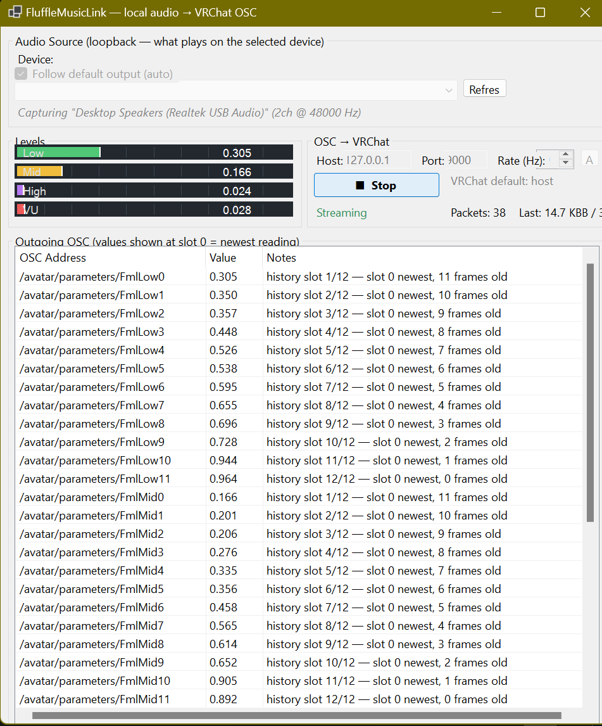Screen dimensions: 602x726
Task: Select the /avatar/parameters/FmlMid0 address
Action: (x=92, y=497)
